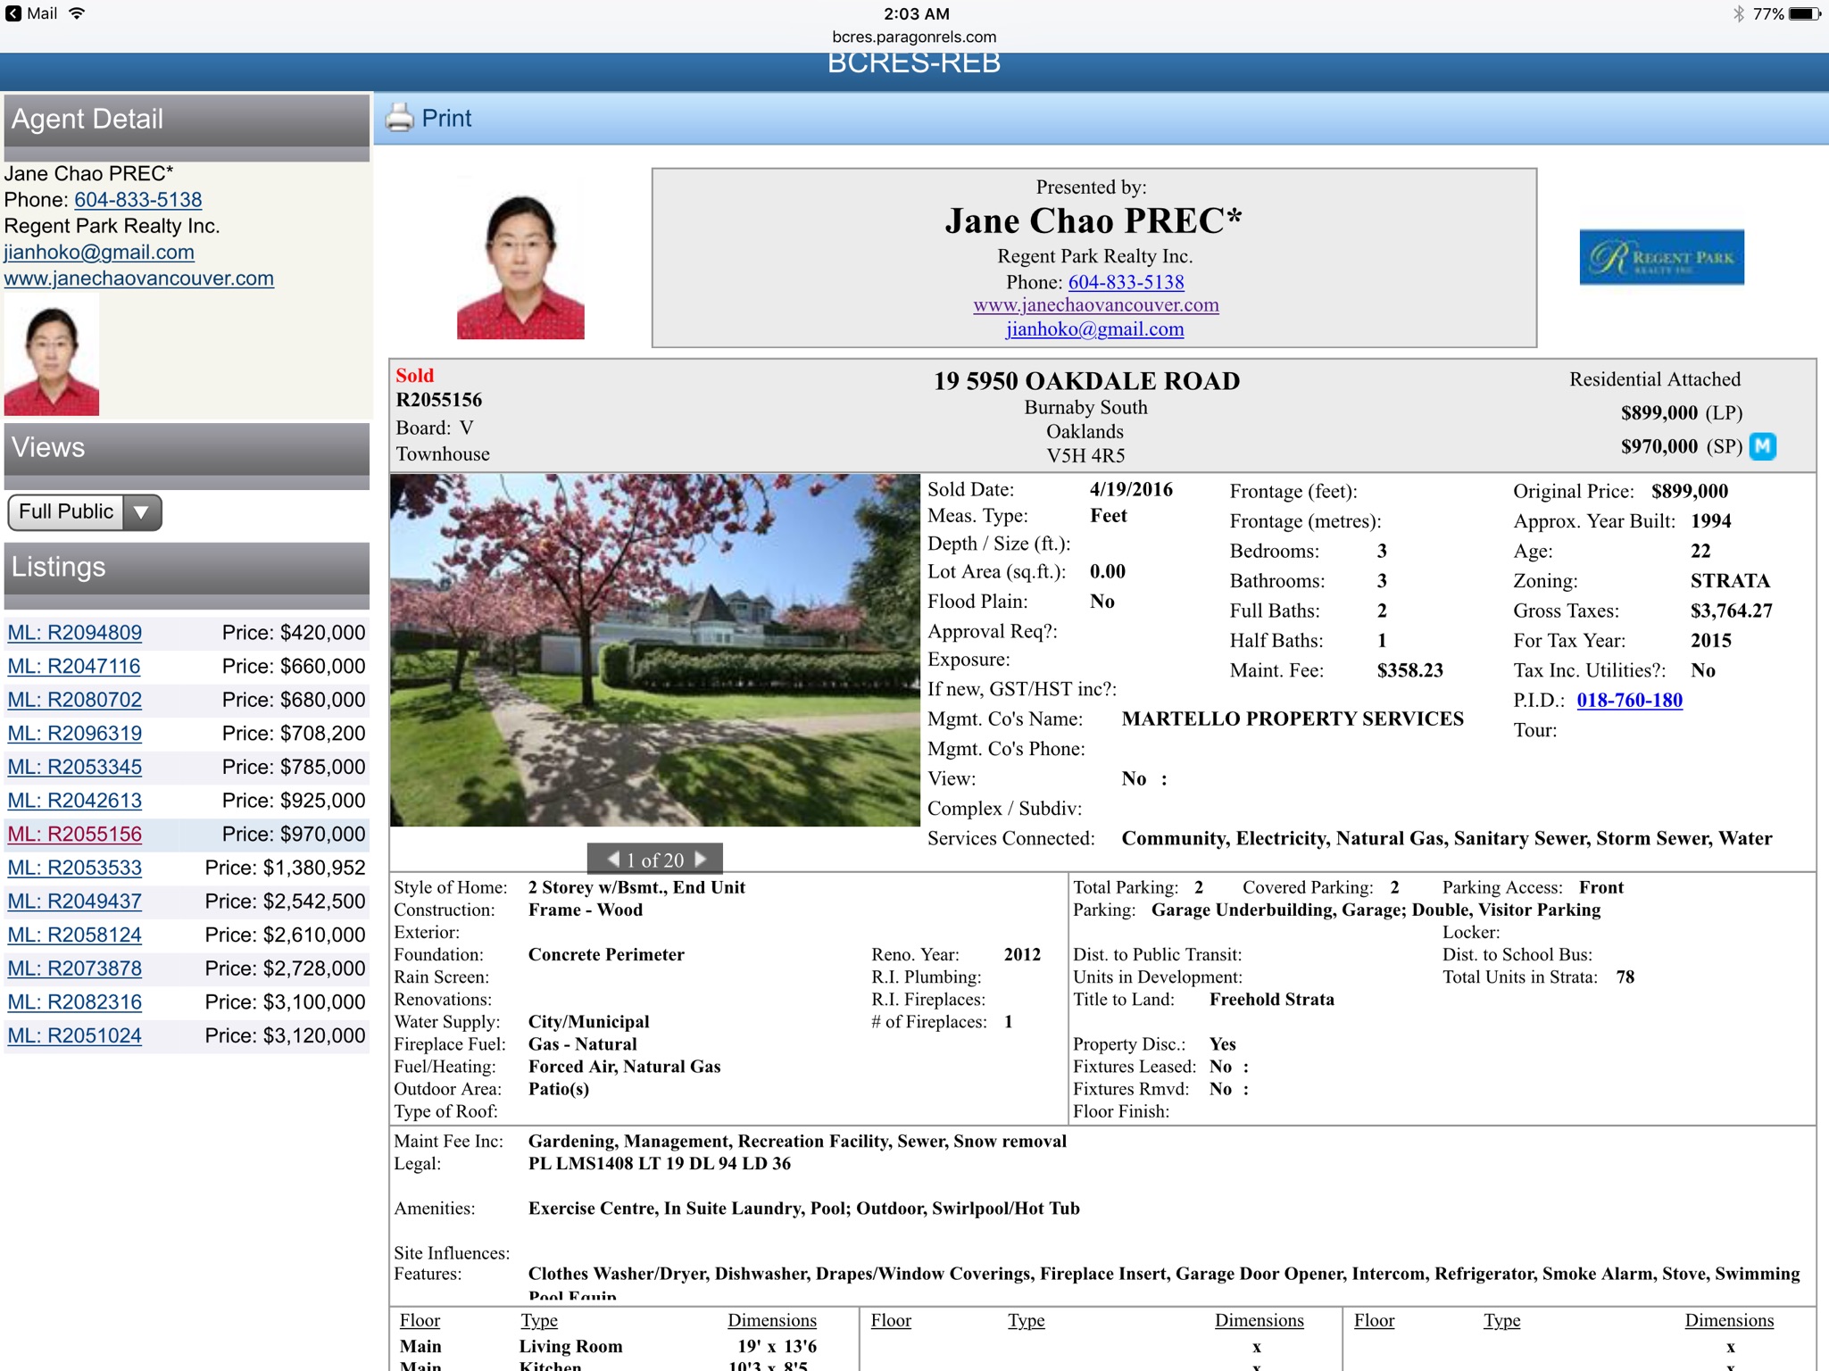
Task: Click the Regent Park Realty logo
Action: pos(1661,257)
